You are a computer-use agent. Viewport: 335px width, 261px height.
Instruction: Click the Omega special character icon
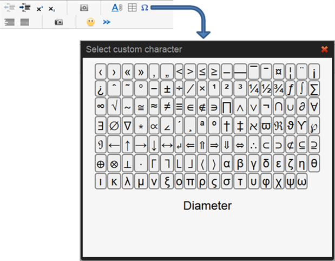[x=144, y=8]
